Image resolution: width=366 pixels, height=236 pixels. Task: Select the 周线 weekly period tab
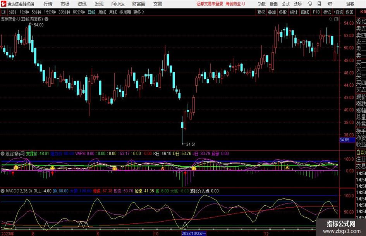tap(102, 12)
